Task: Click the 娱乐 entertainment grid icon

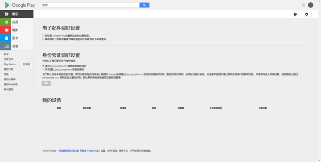Action: pos(7,14)
